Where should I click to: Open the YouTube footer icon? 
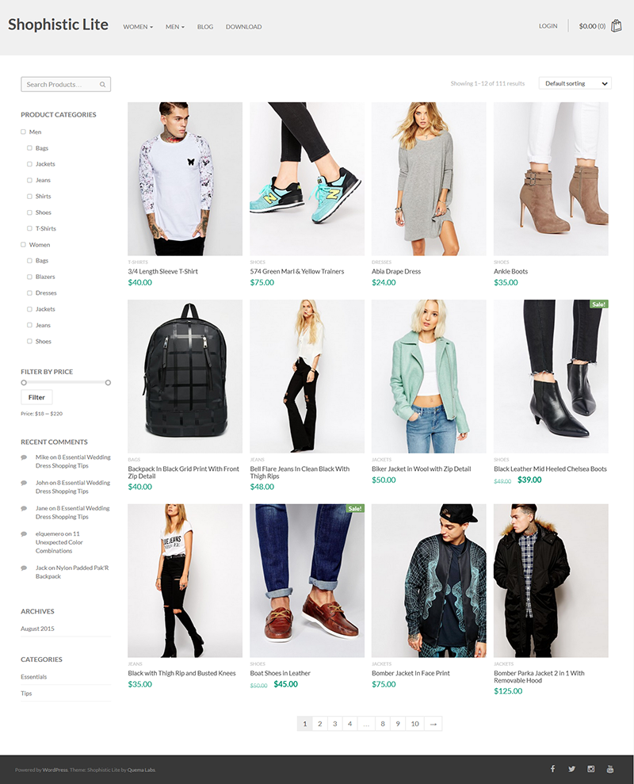(610, 769)
